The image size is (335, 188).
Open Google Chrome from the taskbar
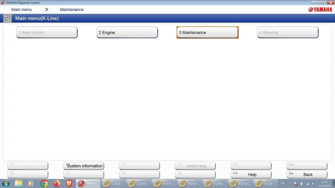pyautogui.click(x=44, y=184)
